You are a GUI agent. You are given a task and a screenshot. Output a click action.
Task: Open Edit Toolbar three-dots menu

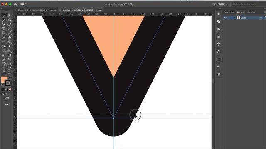[7, 104]
